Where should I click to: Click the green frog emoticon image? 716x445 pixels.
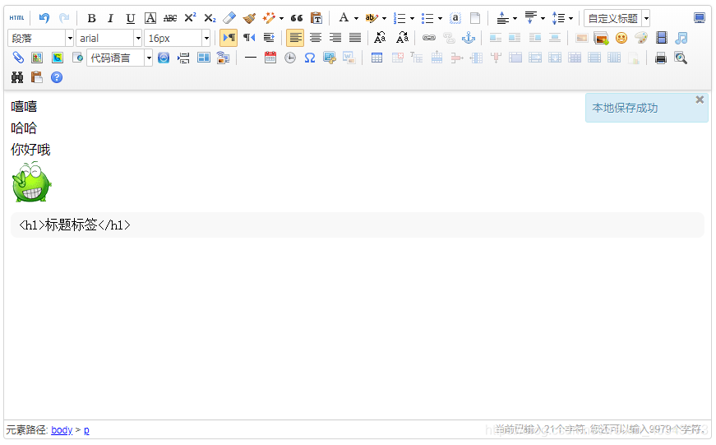(31, 183)
